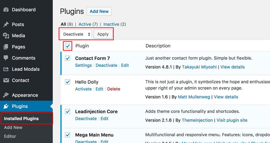270x143 pixels.
Task: Toggle the select-all plugins checkbox
Action: tap(68, 46)
